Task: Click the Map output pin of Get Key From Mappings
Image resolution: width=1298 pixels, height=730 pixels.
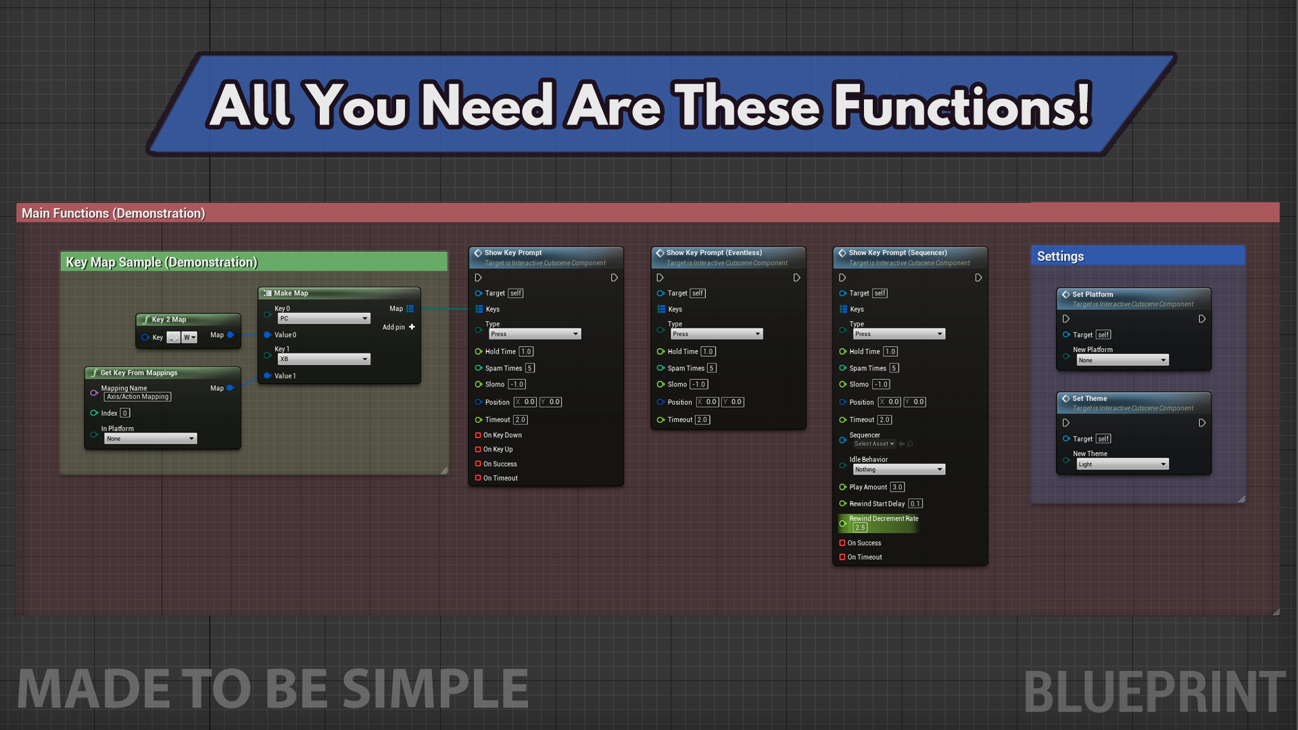Action: click(x=231, y=388)
